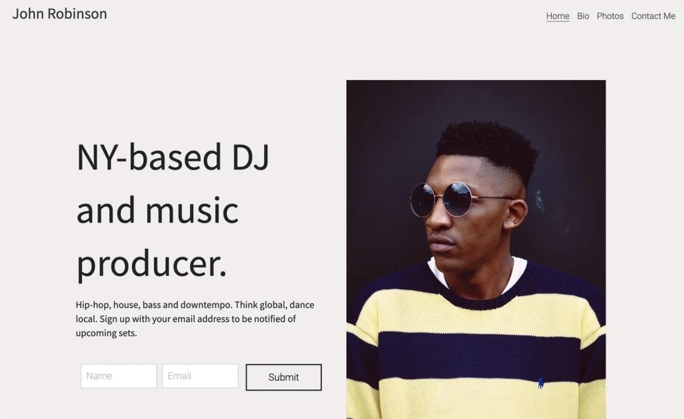Viewport: 684px width, 419px height.
Task: Click the 'Hip-hop, house, bass and downtempo' paragraph
Action: (x=195, y=319)
